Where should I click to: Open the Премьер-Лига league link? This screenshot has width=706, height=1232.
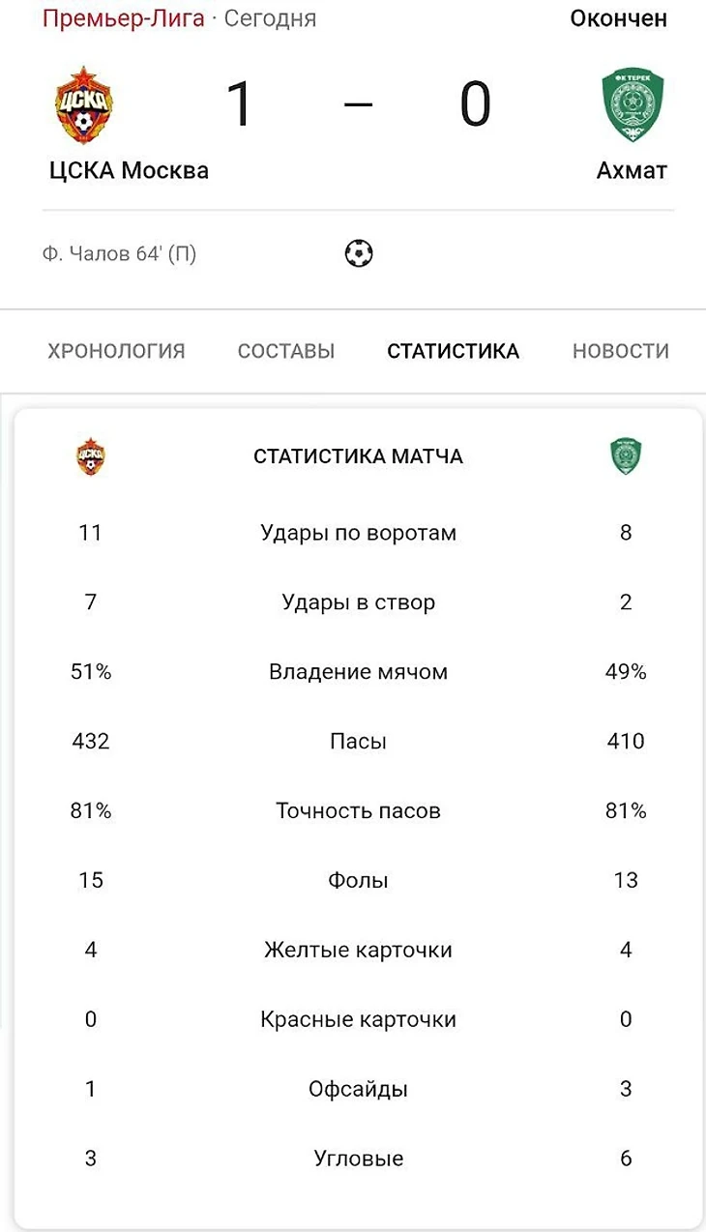tap(124, 17)
